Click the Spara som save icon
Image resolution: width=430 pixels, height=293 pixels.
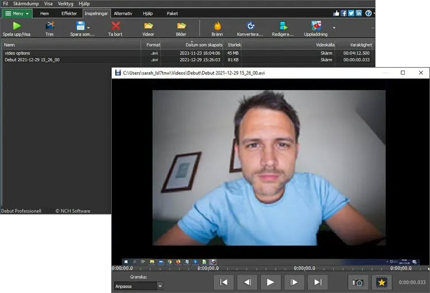click(x=80, y=26)
